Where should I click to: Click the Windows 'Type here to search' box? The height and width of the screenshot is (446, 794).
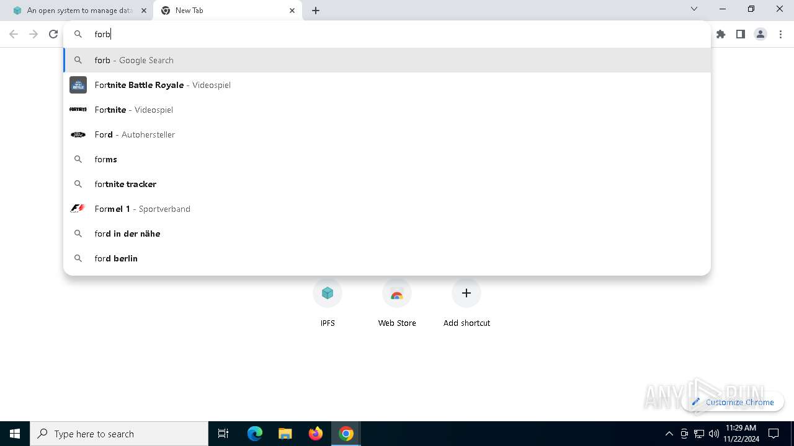click(x=119, y=434)
